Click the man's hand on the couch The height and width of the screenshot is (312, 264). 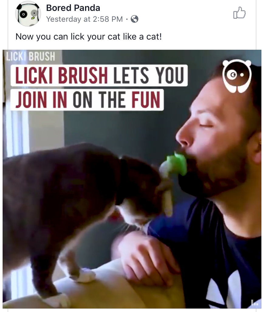tap(148, 259)
